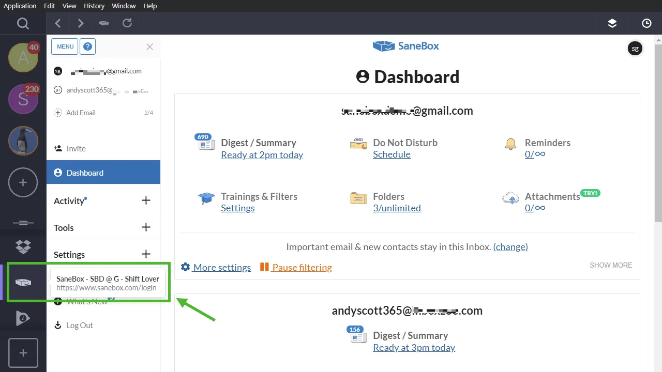The width and height of the screenshot is (662, 372).
Task: Click the SaneBox home icon in toolbar
Action: [104, 23]
